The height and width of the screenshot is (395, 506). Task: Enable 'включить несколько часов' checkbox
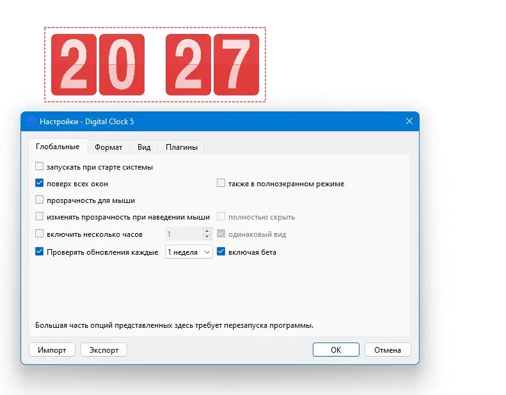[x=39, y=234]
